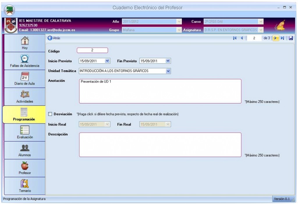The image size is (298, 204).
Task: Minimize the Cuaderno Electrónico window
Action: pos(279,8)
